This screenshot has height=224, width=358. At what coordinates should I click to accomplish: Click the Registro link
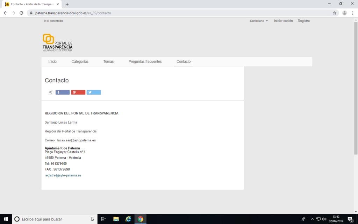(x=304, y=21)
